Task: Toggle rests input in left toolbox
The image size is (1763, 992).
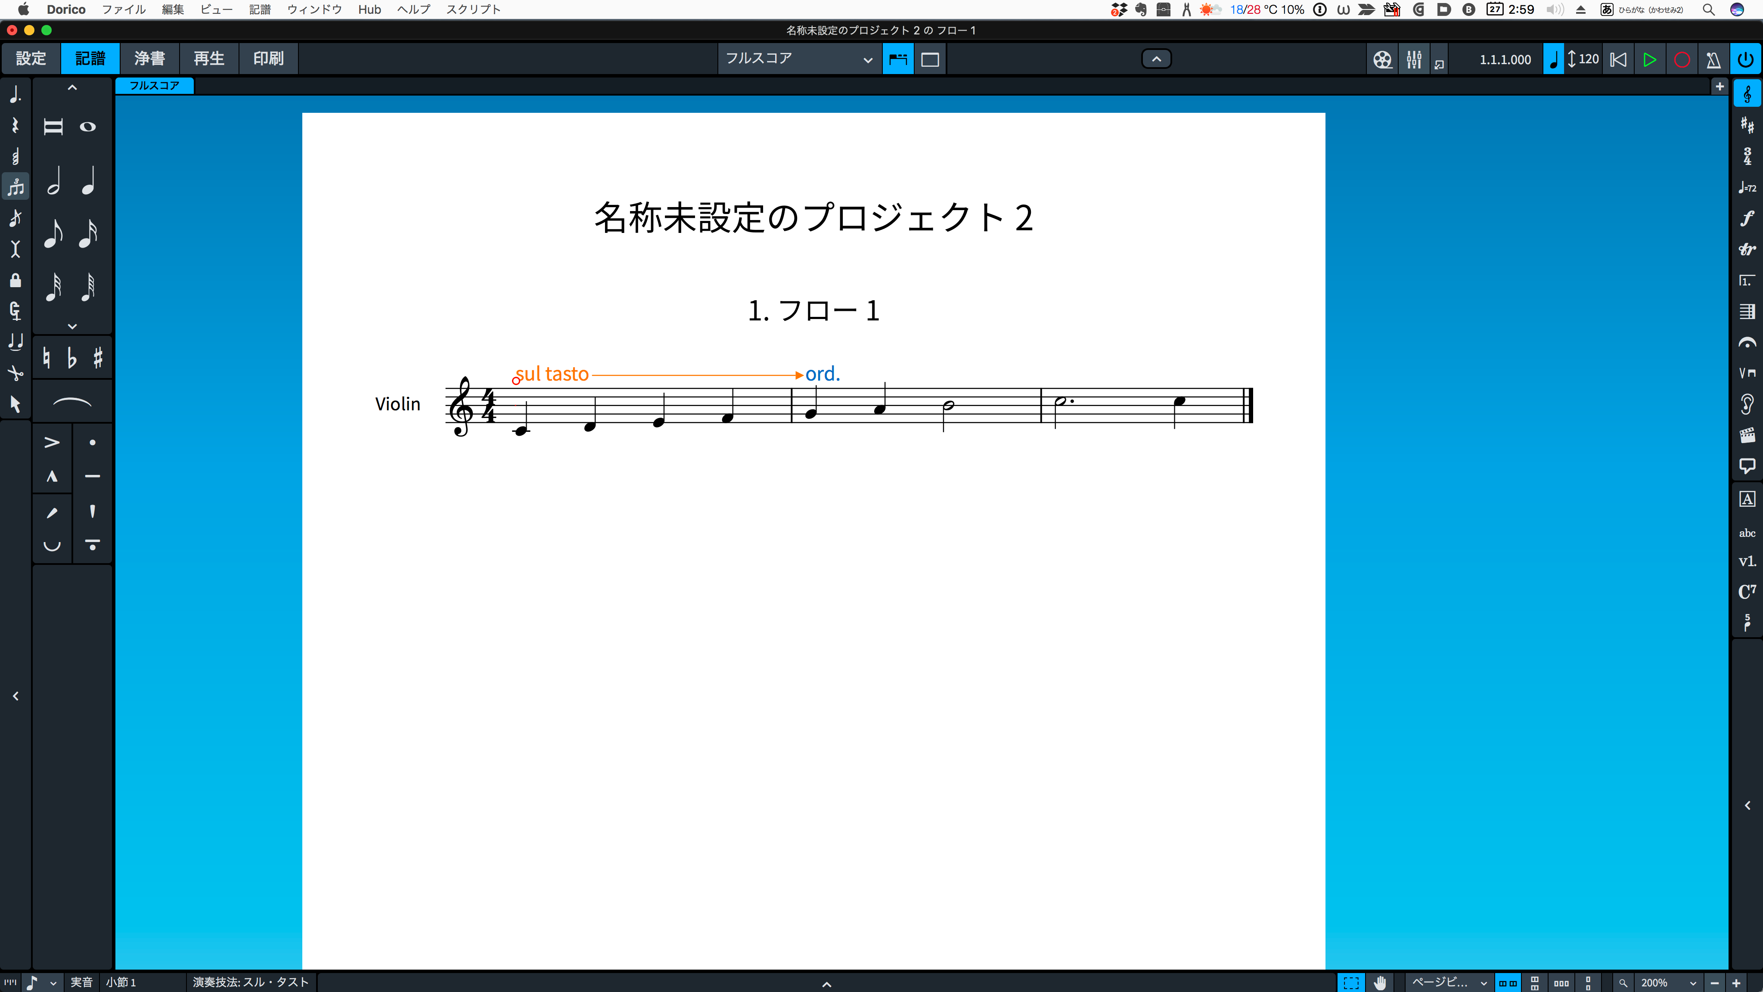Action: pos(15,125)
